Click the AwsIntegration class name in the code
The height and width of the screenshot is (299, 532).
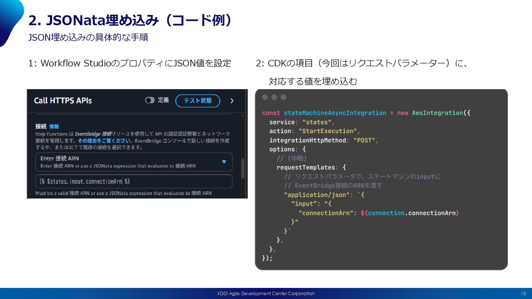[x=437, y=113]
